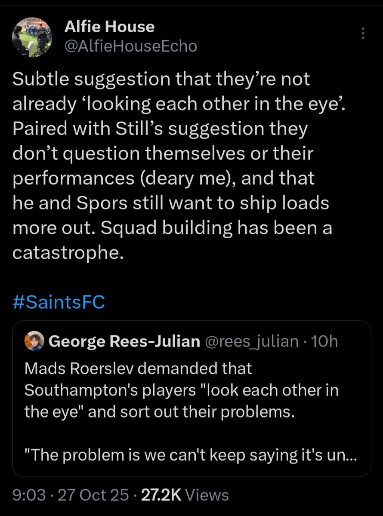Click the 27 Oct 25 date
Viewport: 383px width, 516px height.
pyautogui.click(x=93, y=495)
